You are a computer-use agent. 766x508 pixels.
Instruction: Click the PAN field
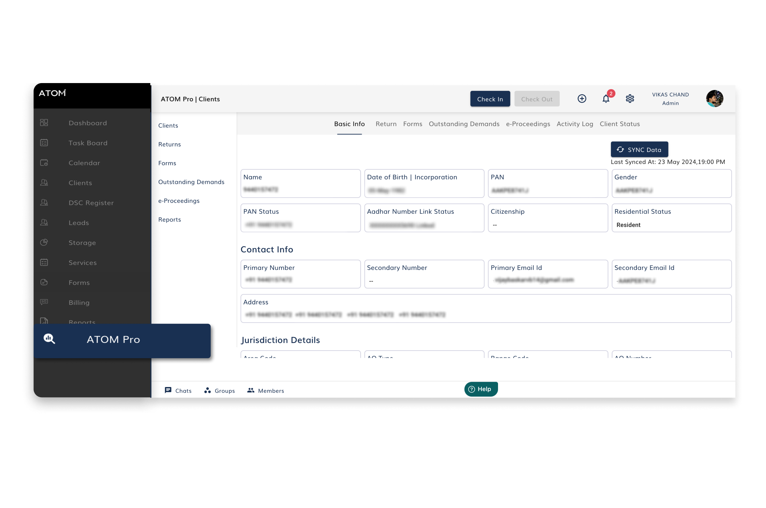[x=548, y=183]
